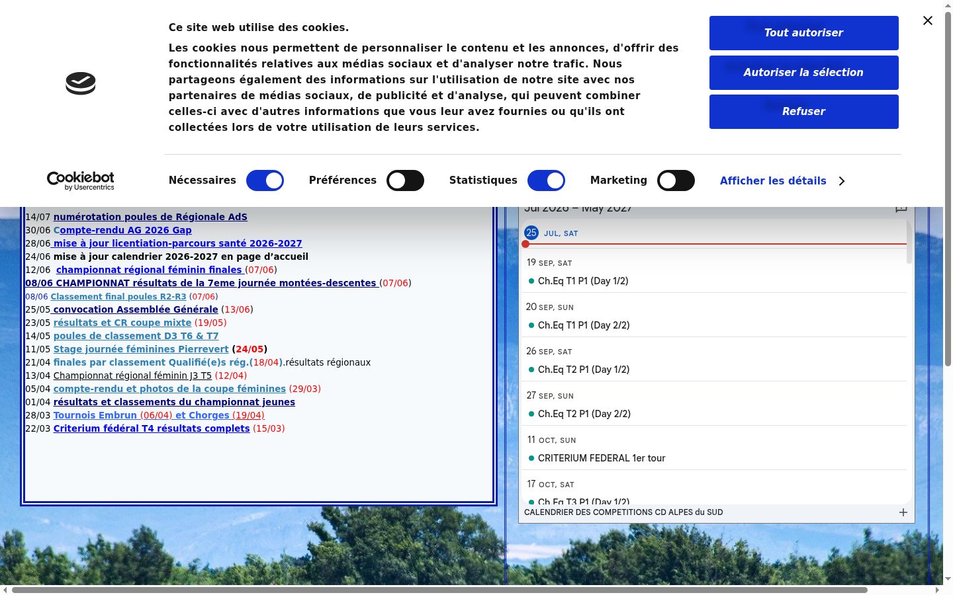Click the 19 SEP, SAT date header
The height and width of the screenshot is (595, 953).
(x=549, y=262)
